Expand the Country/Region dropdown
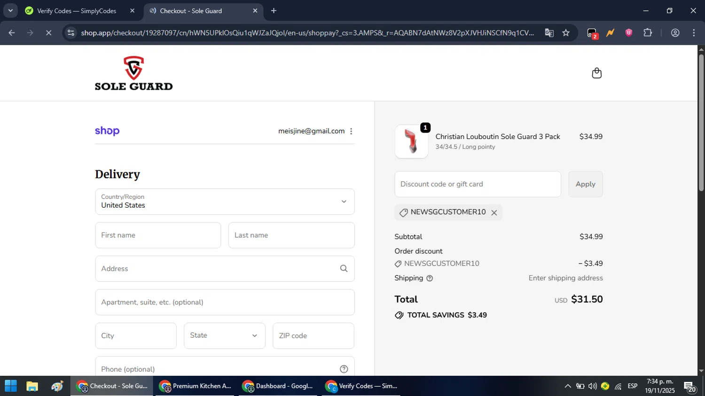This screenshot has height=396, width=705. coord(225,202)
